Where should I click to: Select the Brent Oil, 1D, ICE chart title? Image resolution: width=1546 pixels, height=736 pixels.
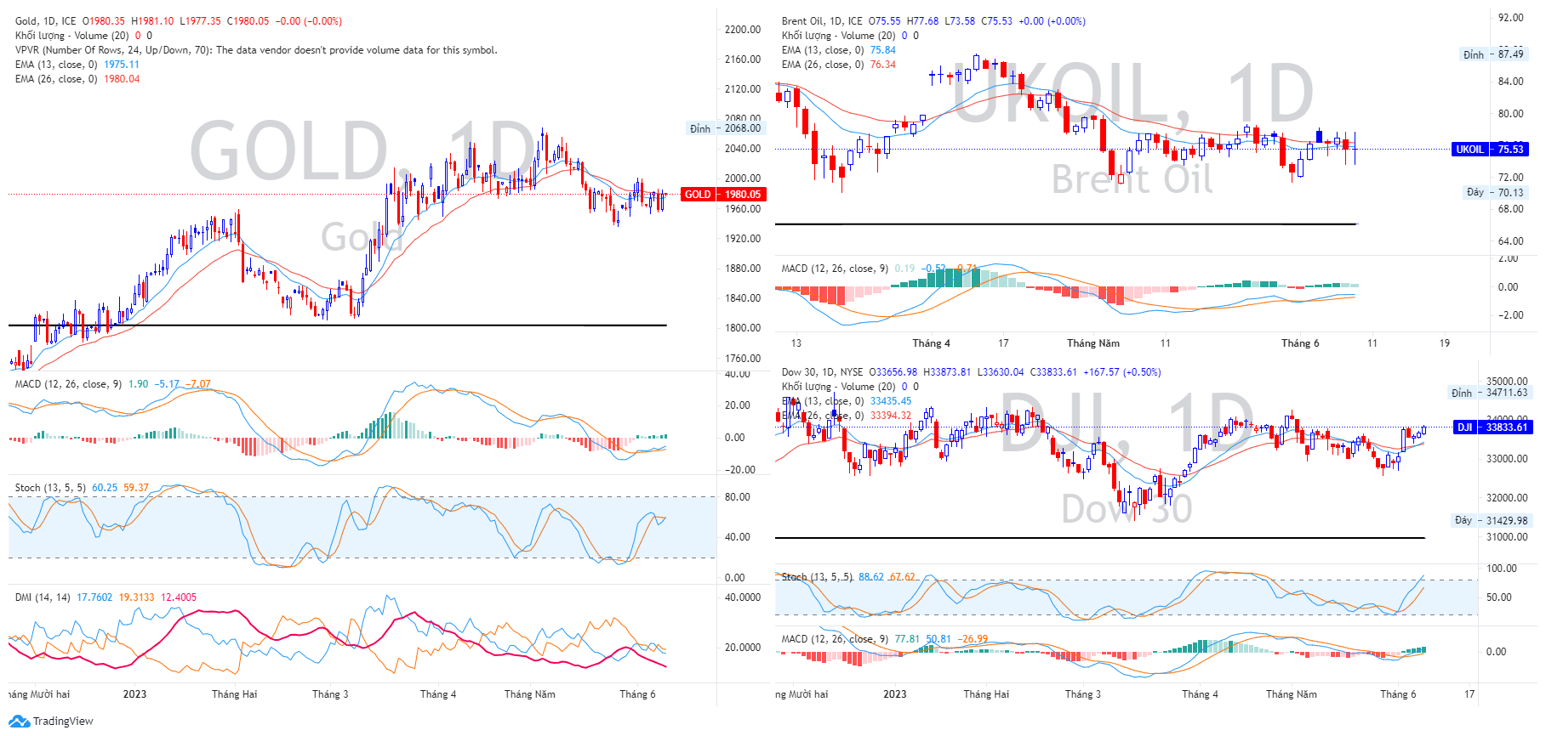click(821, 21)
